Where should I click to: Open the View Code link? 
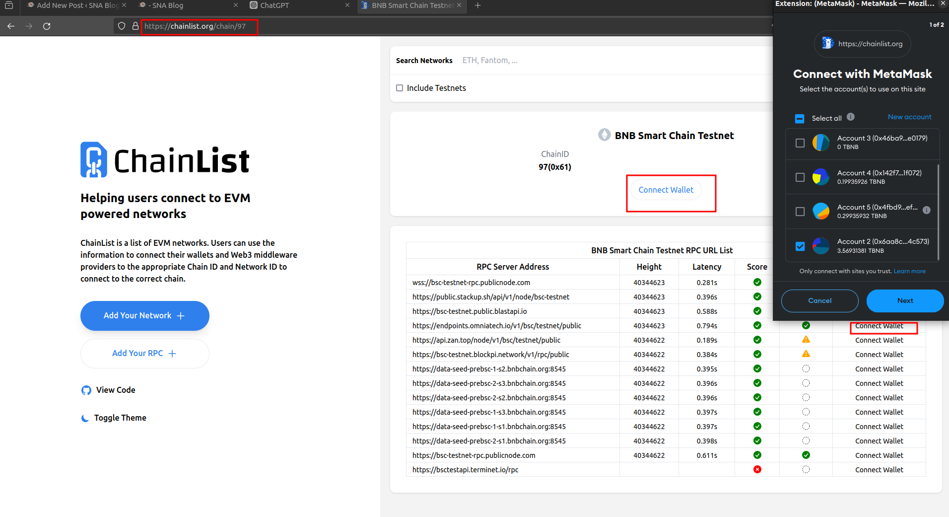(x=108, y=390)
